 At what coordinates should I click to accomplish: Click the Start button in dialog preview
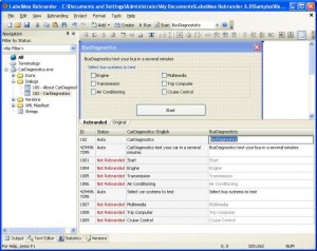coord(170,110)
